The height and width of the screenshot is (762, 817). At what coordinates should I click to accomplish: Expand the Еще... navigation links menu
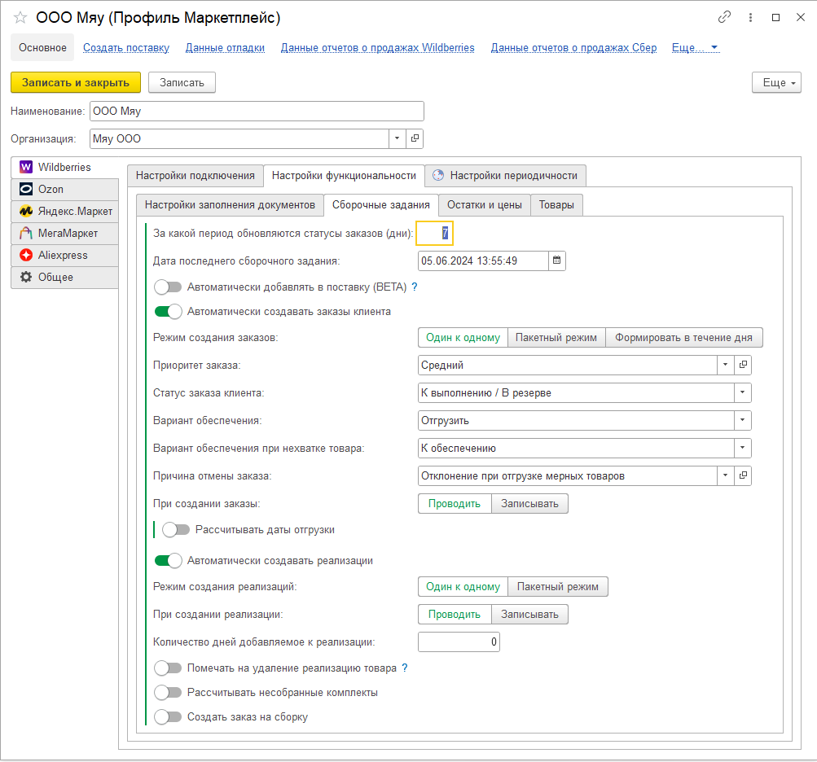696,48
